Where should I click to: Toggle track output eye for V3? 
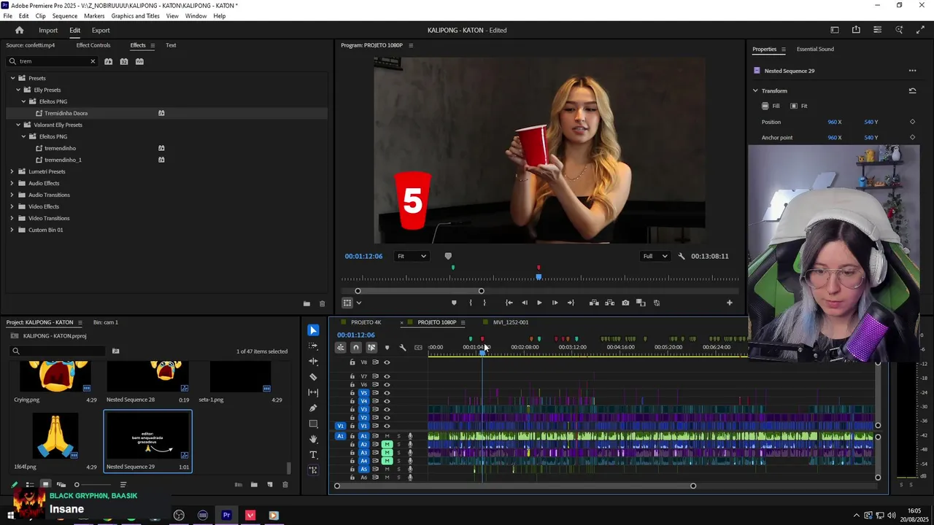pyautogui.click(x=387, y=409)
